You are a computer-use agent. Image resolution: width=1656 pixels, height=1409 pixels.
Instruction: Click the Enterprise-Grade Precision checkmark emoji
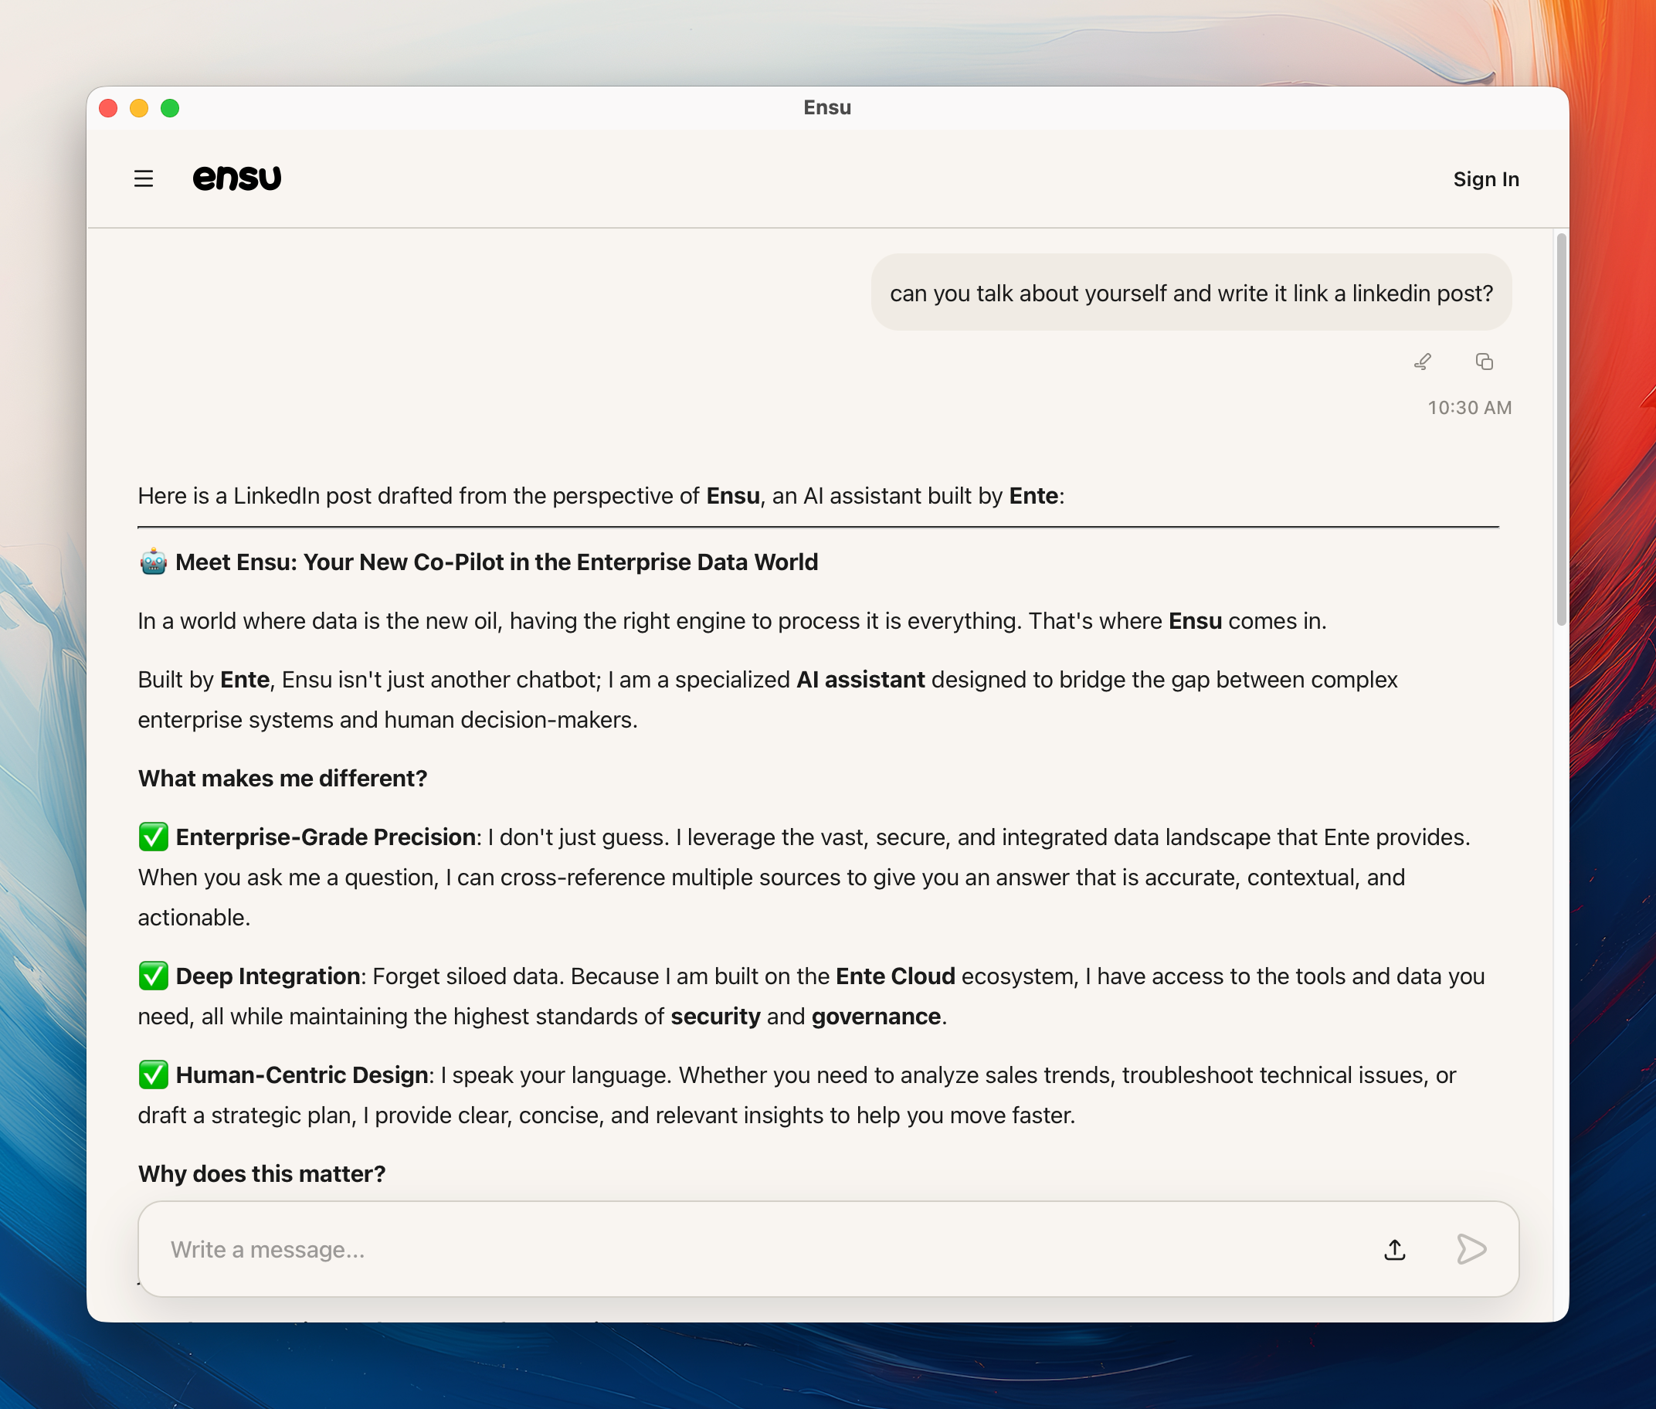[153, 837]
